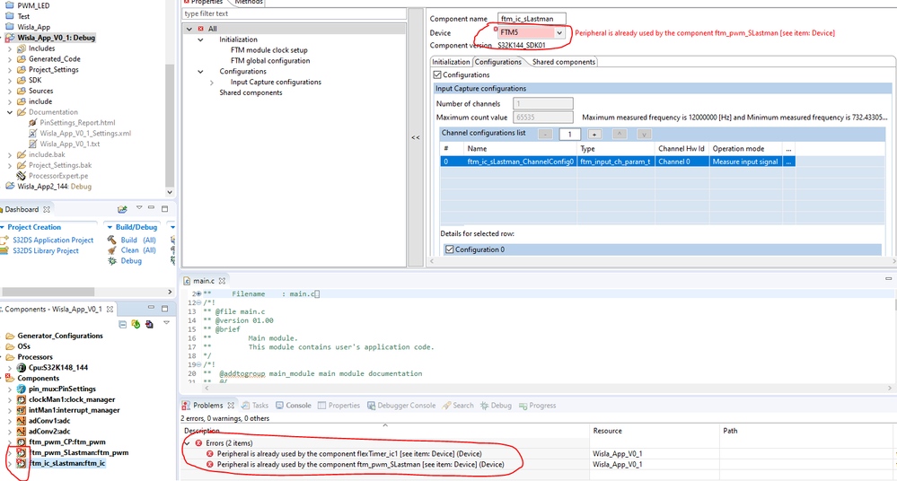Expand Input Capture configurations node
This screenshot has width=897, height=481.
[x=211, y=83]
